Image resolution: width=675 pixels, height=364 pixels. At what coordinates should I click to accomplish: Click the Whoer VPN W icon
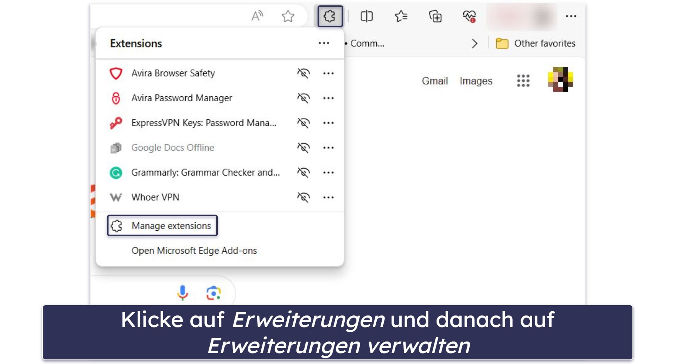pyautogui.click(x=116, y=197)
